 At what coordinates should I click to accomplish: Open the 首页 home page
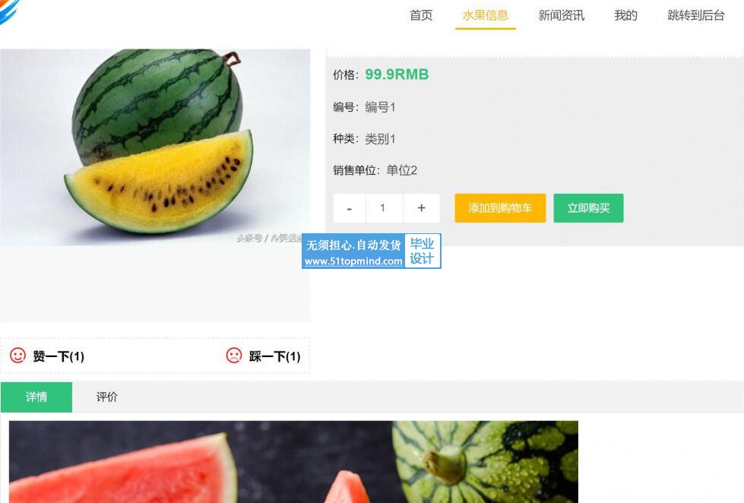tap(421, 15)
